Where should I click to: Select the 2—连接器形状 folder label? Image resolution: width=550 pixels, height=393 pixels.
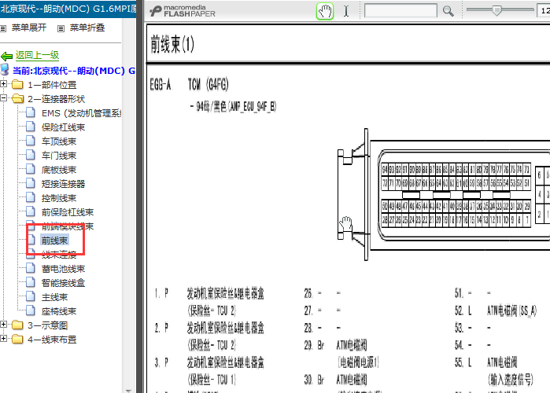tap(56, 99)
